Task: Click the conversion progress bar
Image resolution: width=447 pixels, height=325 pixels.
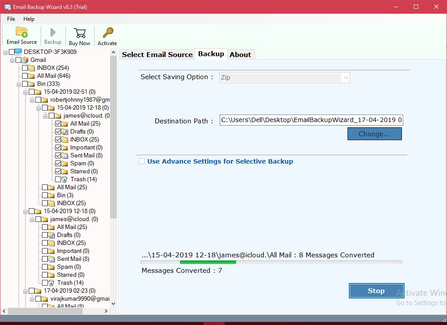Action: tap(271, 262)
